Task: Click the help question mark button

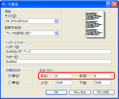Action: click(109, 4)
